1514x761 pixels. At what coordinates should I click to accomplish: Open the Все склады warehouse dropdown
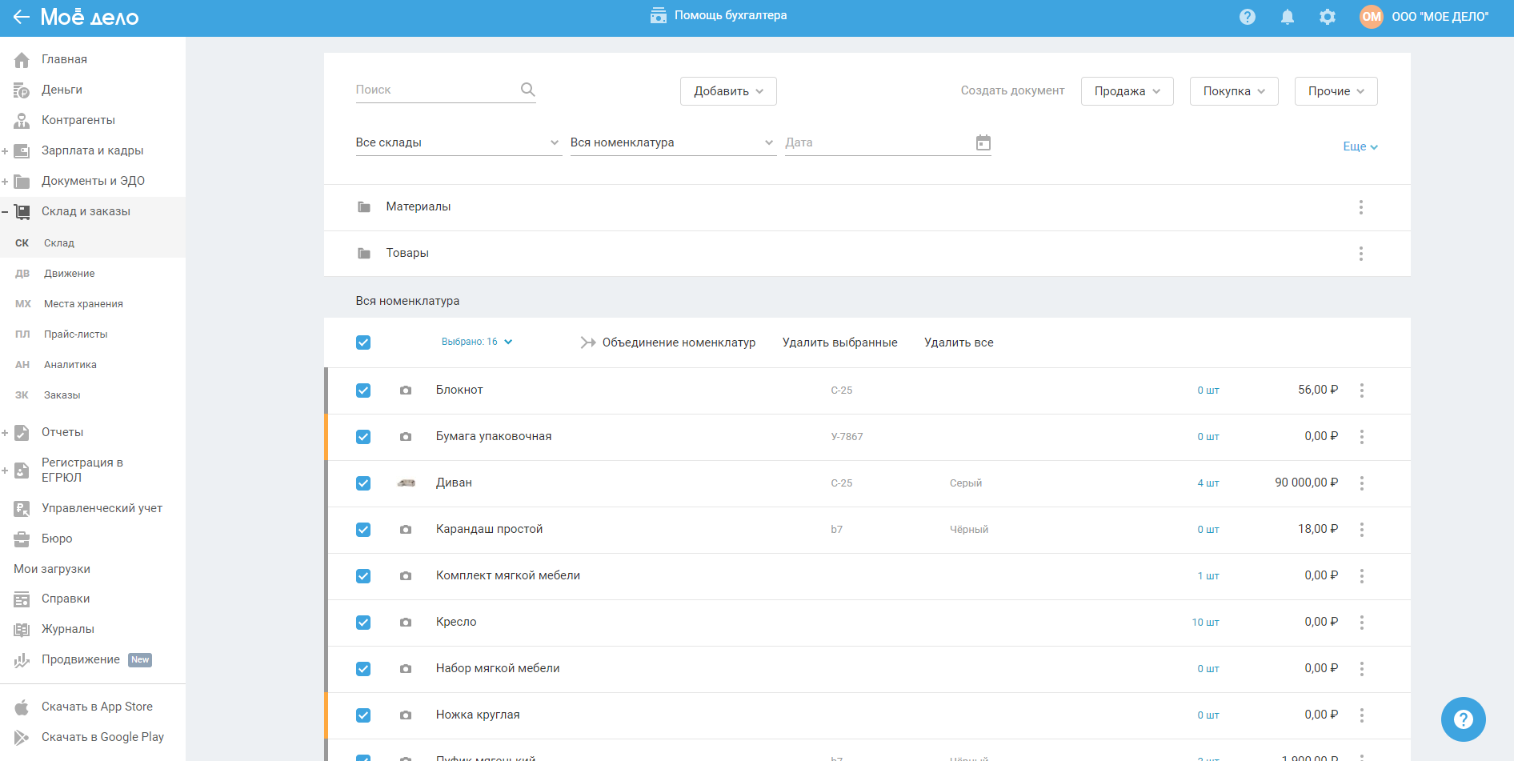457,142
